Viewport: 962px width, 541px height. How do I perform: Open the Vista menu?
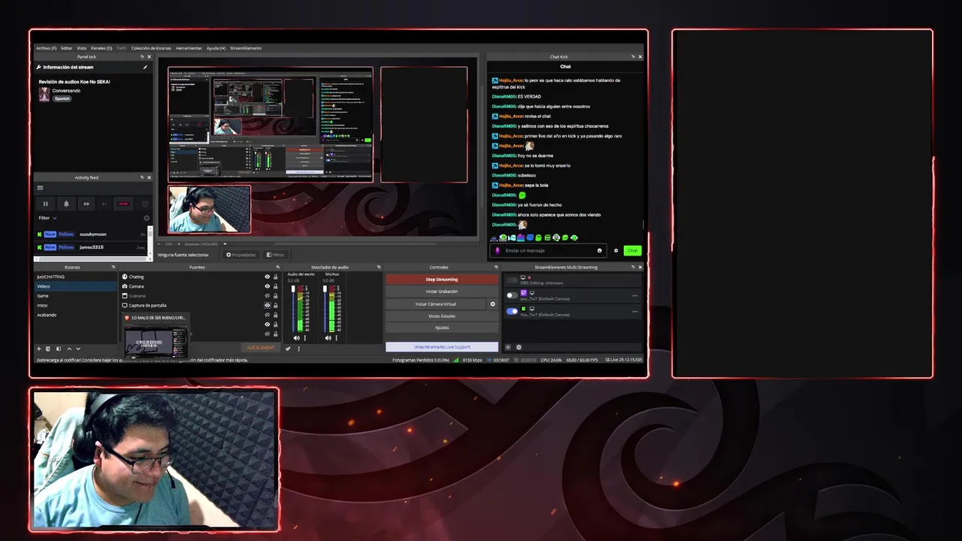pyautogui.click(x=81, y=48)
